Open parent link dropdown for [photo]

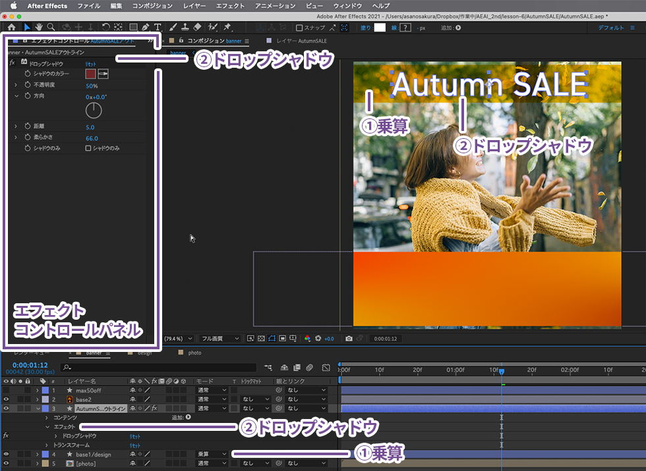(307, 463)
